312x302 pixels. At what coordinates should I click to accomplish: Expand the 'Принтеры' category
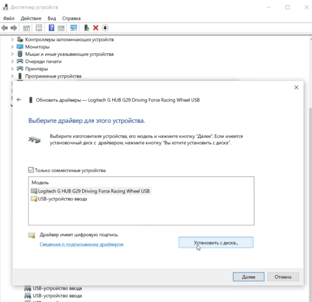[x=12, y=69]
